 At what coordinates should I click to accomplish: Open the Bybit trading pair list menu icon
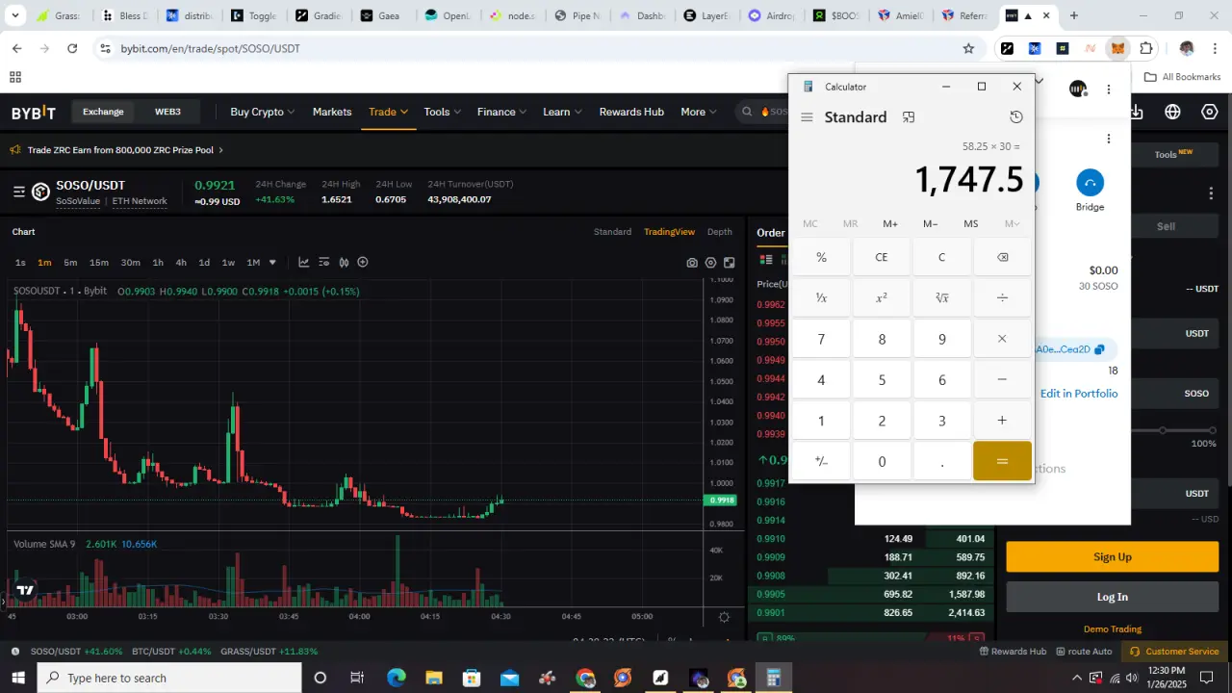(18, 192)
